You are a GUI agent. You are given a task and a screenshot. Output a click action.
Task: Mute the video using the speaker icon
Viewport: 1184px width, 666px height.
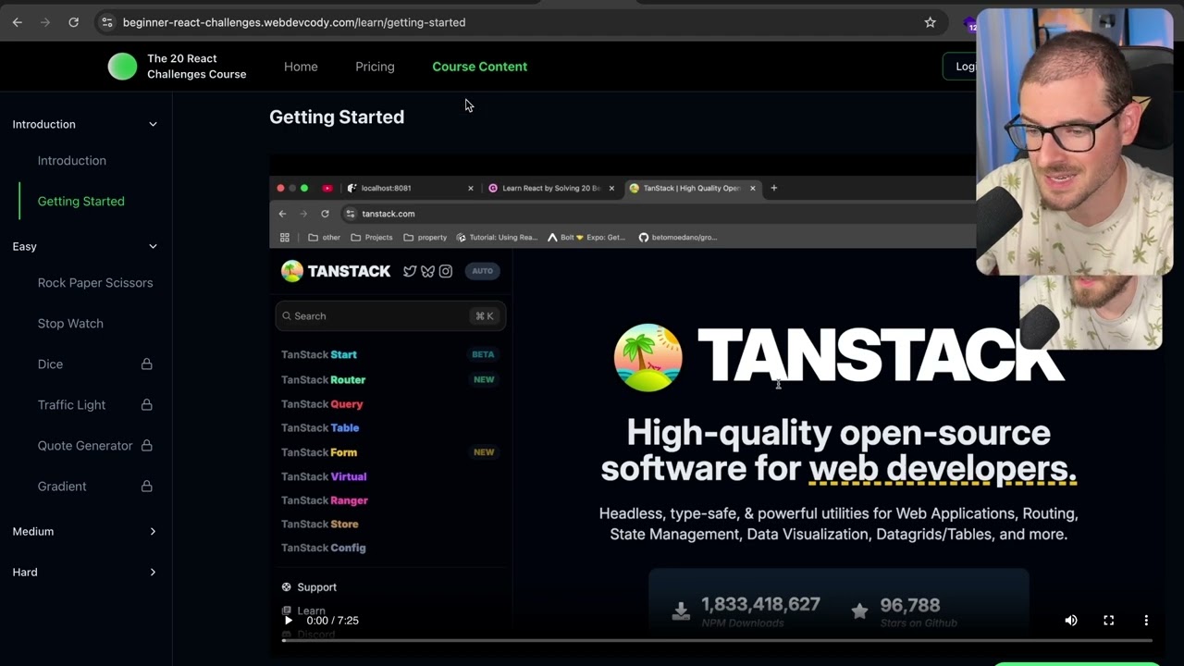1071,621
